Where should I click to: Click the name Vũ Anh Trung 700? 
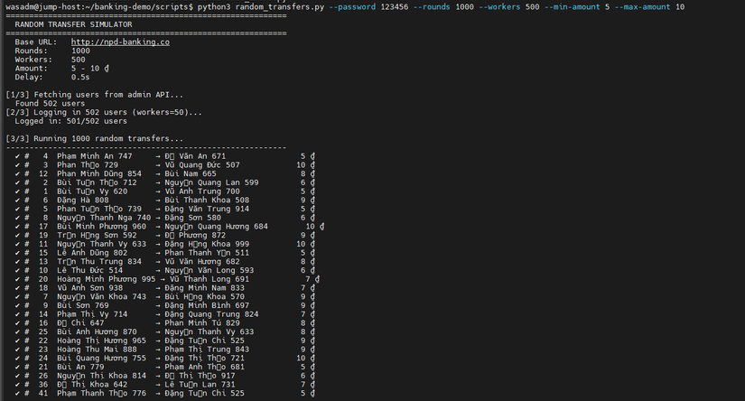point(202,191)
